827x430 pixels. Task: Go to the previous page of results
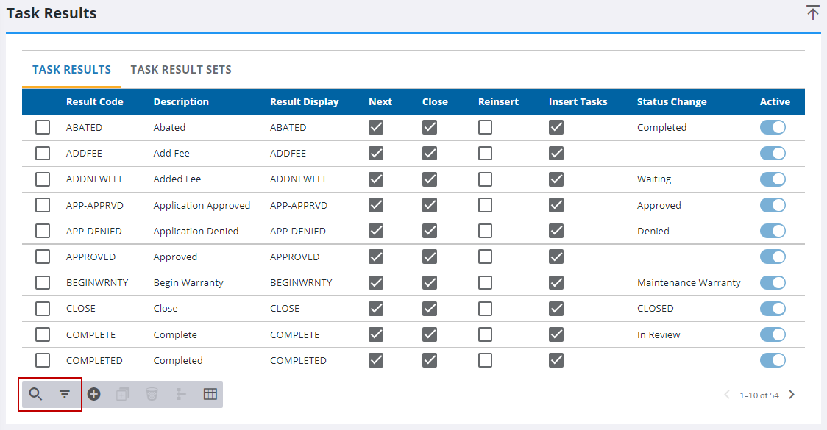click(x=728, y=395)
